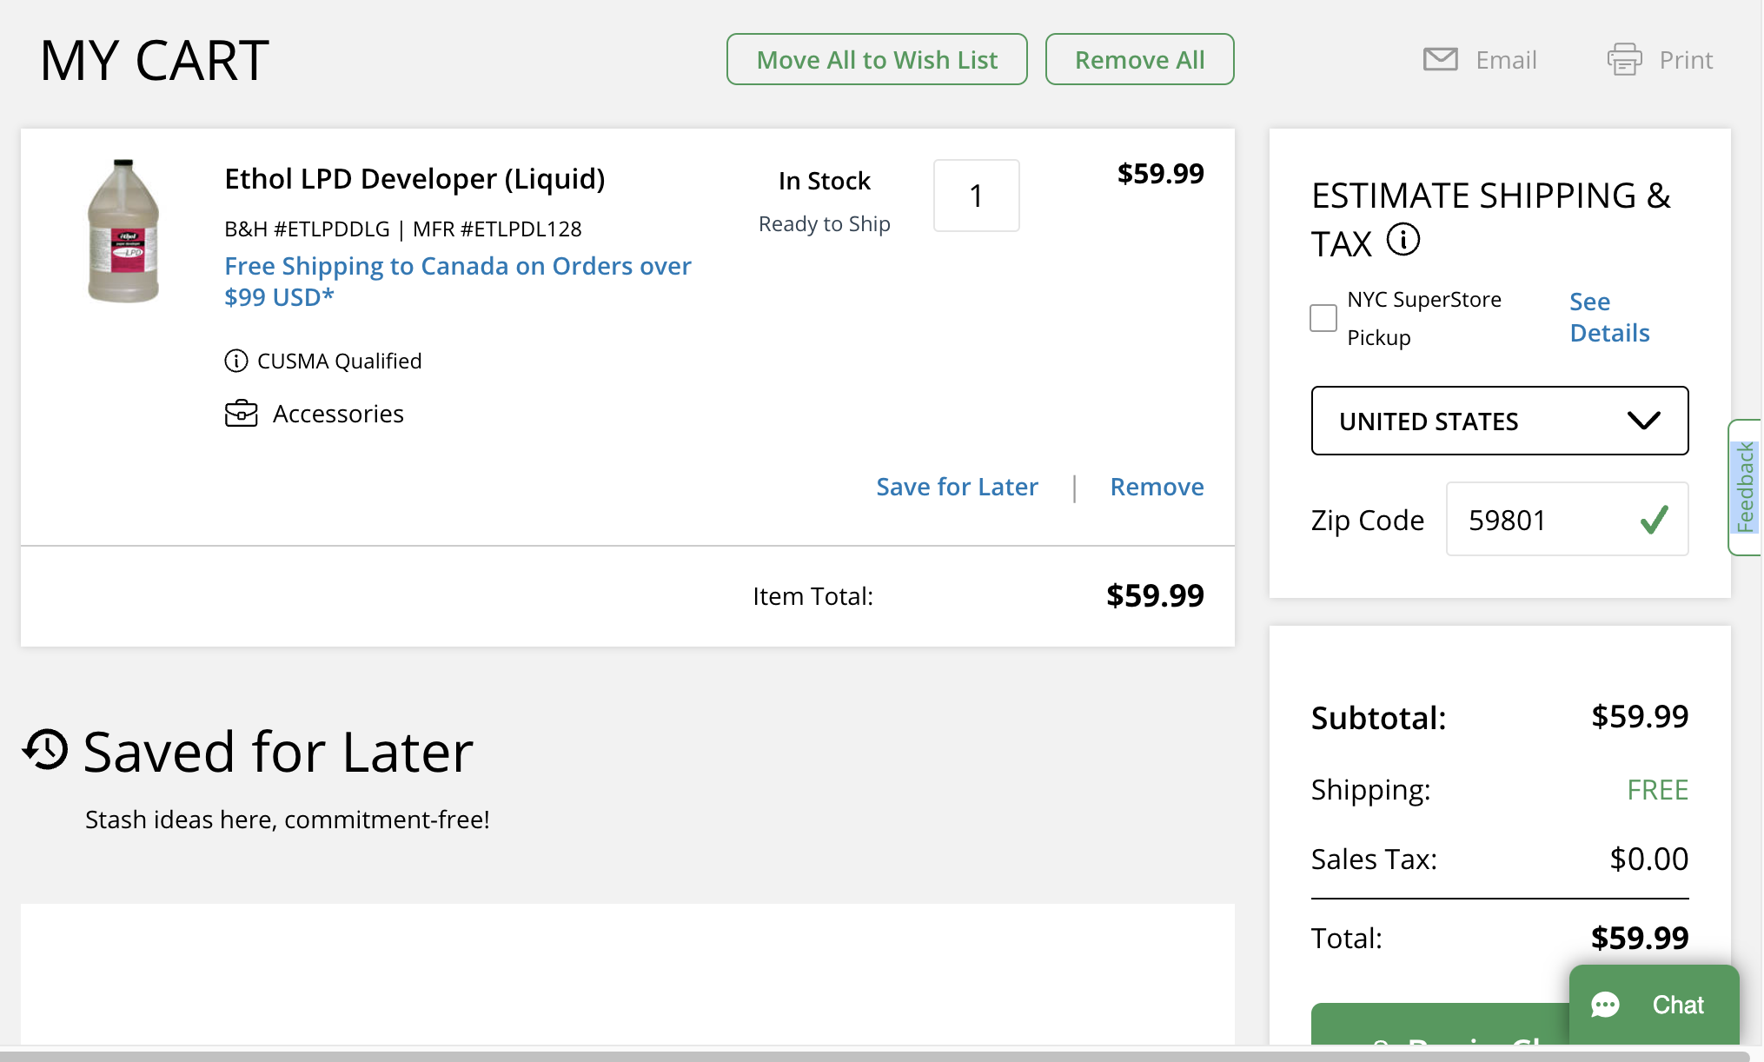Click Save for Later link
Image resolution: width=1764 pixels, height=1062 pixels.
tap(957, 487)
